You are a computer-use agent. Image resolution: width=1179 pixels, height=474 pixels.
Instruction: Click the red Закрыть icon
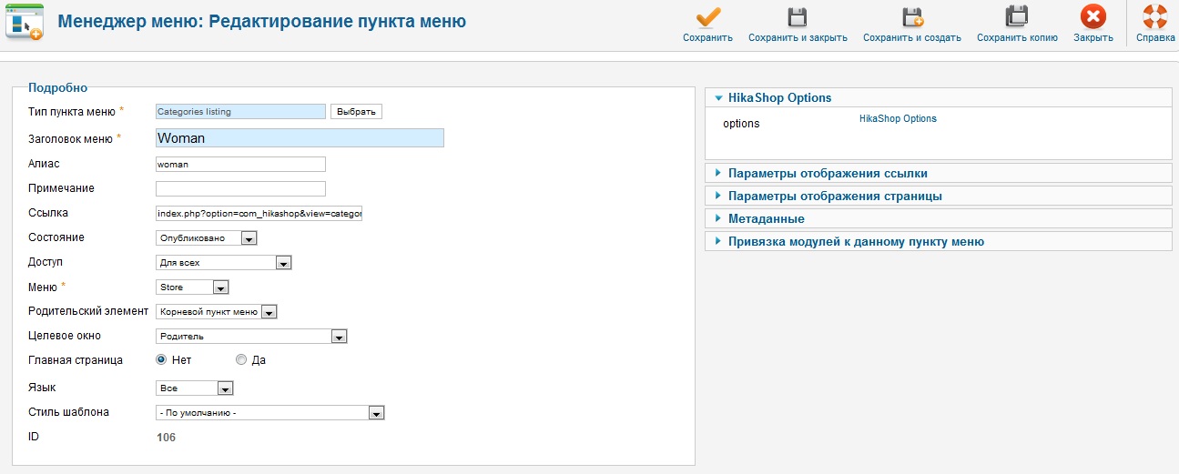click(x=1093, y=18)
